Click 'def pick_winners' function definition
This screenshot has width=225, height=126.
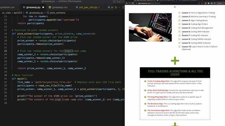coord(53,34)
